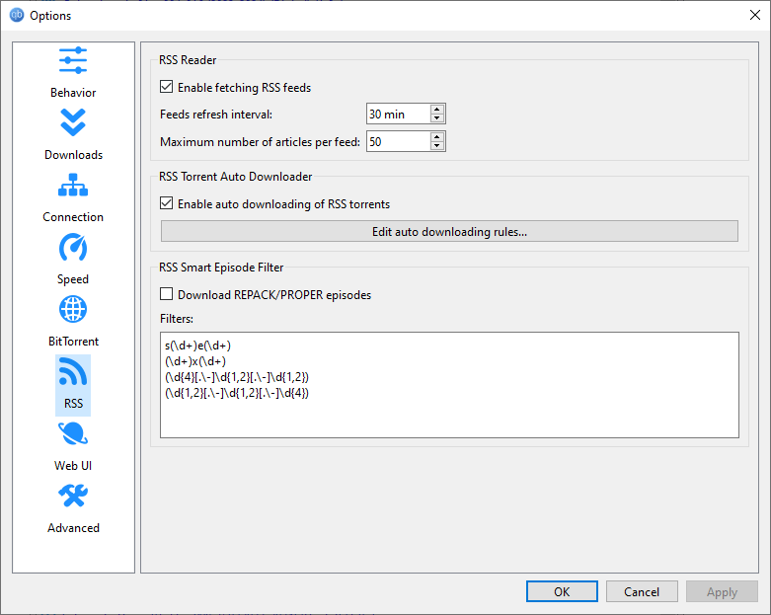Image resolution: width=771 pixels, height=615 pixels.
Task: Click Edit auto downloading rules button
Action: tap(449, 232)
